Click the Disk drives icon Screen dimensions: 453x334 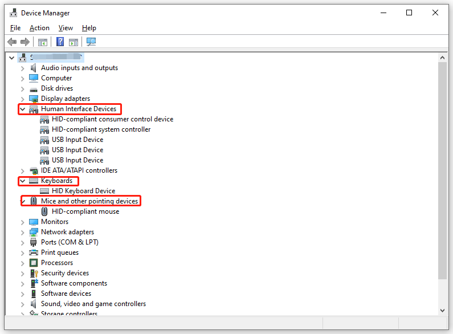(34, 89)
